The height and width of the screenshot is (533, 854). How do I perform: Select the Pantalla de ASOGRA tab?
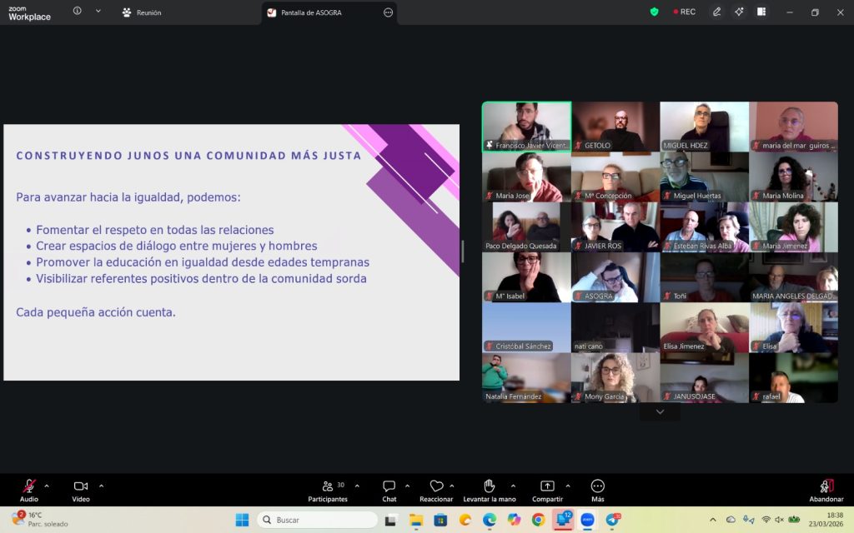click(310, 12)
